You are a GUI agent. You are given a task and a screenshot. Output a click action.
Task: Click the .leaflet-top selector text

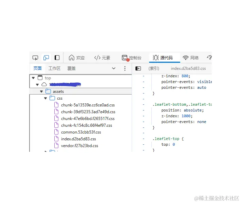166,139
